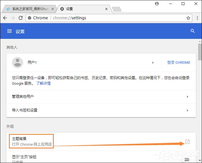Open a new tab
The height and width of the screenshot is (163, 202).
[x=116, y=9]
